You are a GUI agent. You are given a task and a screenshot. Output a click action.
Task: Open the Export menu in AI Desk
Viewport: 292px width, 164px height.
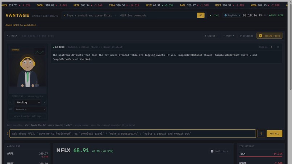coord(211,36)
